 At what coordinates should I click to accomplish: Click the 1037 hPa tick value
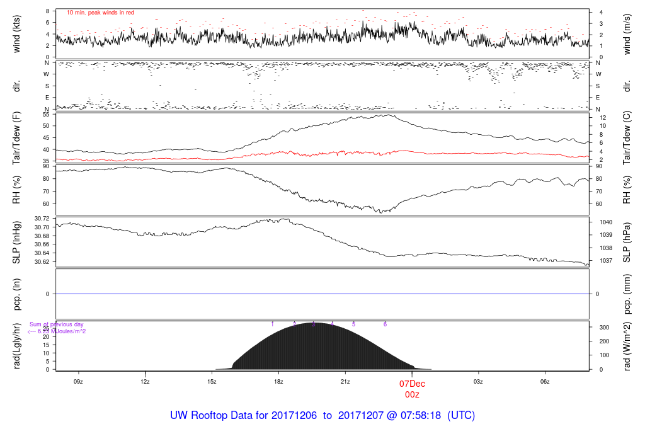coord(606,260)
